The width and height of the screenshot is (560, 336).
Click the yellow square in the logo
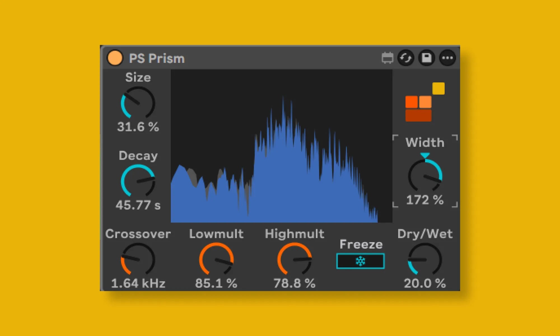pyautogui.click(x=438, y=88)
